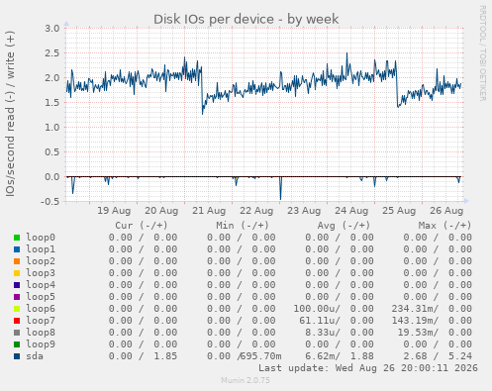This screenshot has height=391, width=492.
Task: Click loop7 maximum value 143.19m
Action: click(412, 321)
